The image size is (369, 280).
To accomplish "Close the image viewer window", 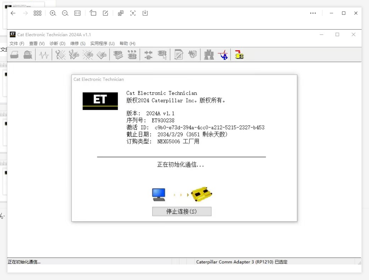I will point(356,13).
